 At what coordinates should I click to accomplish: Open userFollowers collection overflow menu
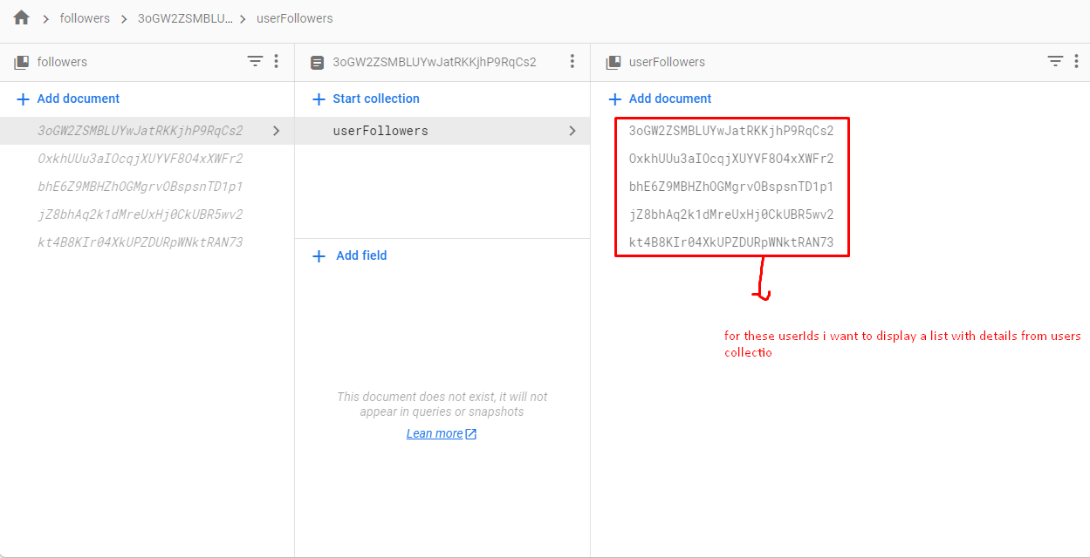coord(1076,61)
